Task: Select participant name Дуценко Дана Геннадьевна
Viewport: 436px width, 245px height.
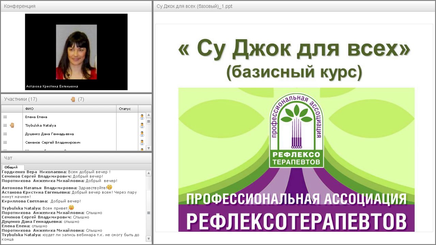Action: point(49,134)
